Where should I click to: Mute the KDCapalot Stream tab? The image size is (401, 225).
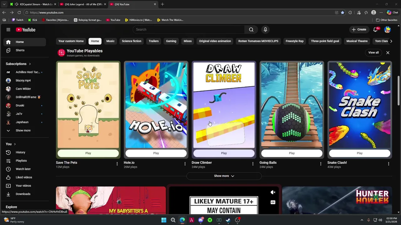pos(17,4)
